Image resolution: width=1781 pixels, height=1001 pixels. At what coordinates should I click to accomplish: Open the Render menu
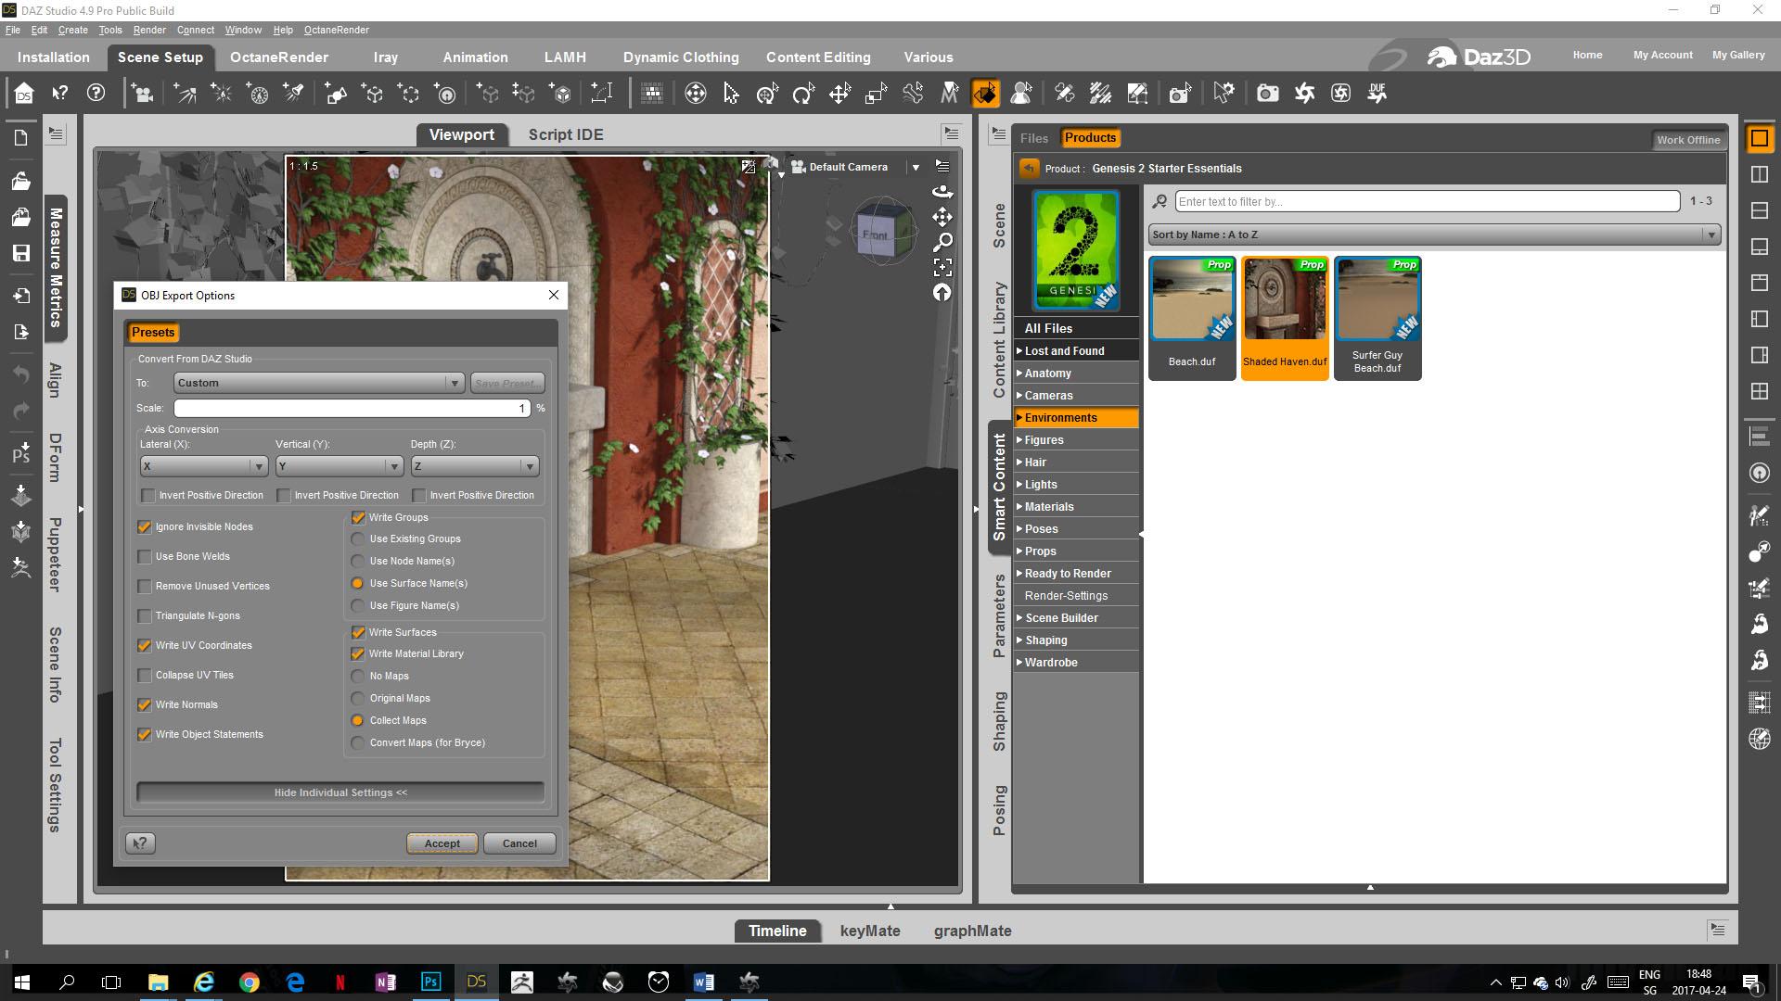pos(148,30)
